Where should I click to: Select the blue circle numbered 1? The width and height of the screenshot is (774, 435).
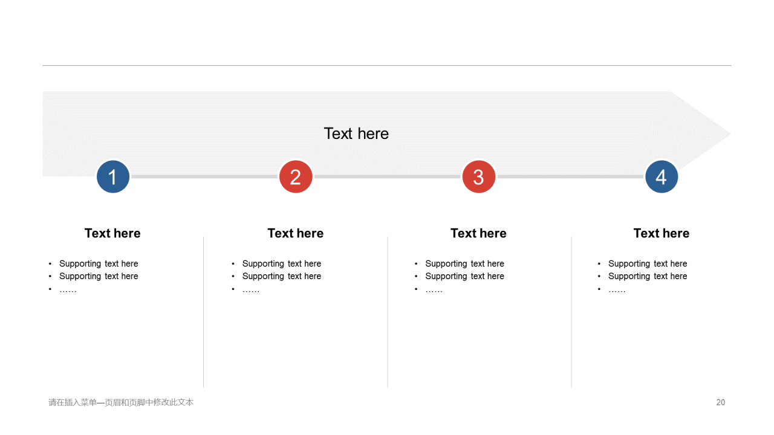[113, 177]
